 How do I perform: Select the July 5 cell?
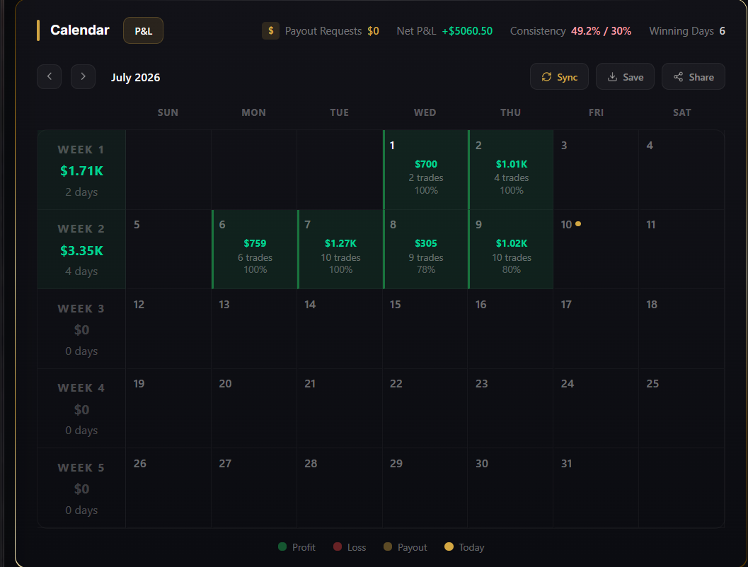point(168,249)
